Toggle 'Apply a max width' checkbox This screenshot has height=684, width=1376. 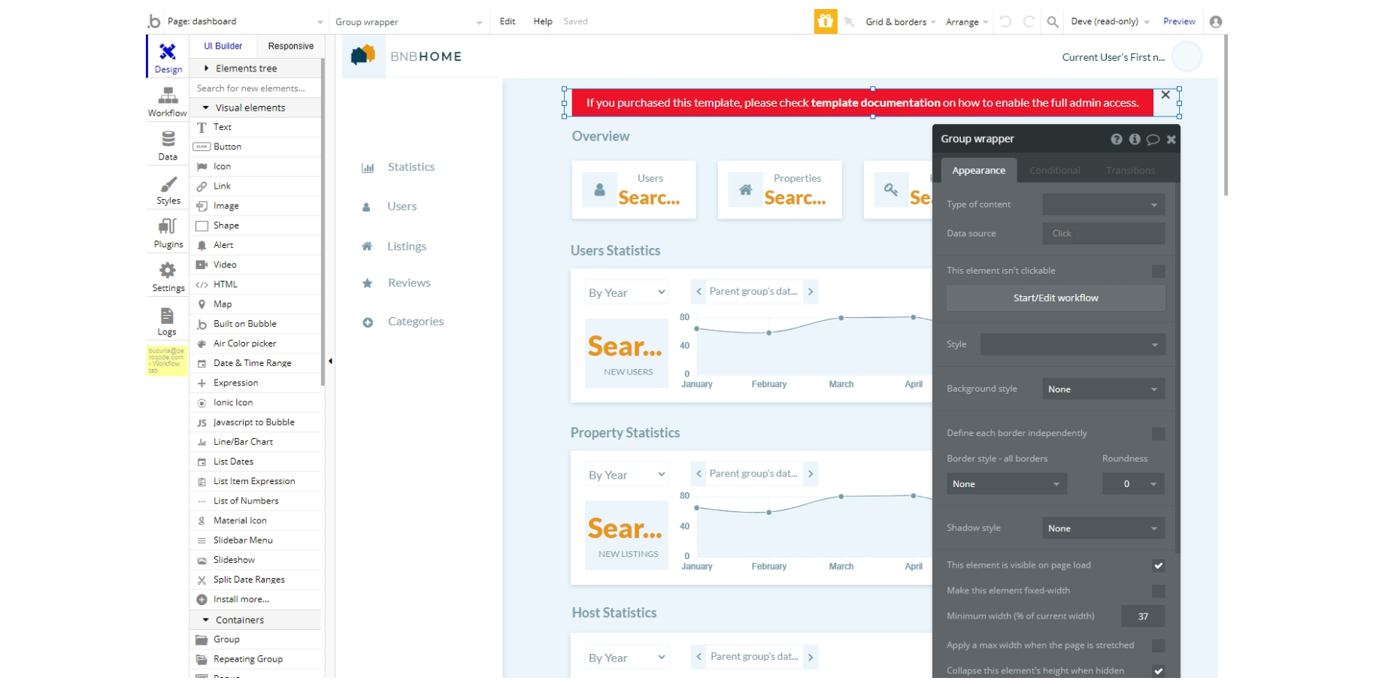tap(1158, 646)
